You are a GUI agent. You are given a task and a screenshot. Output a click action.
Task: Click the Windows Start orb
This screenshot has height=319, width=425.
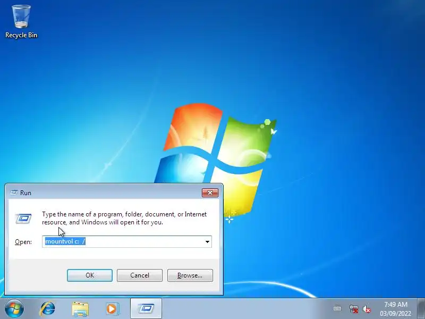tap(14, 308)
